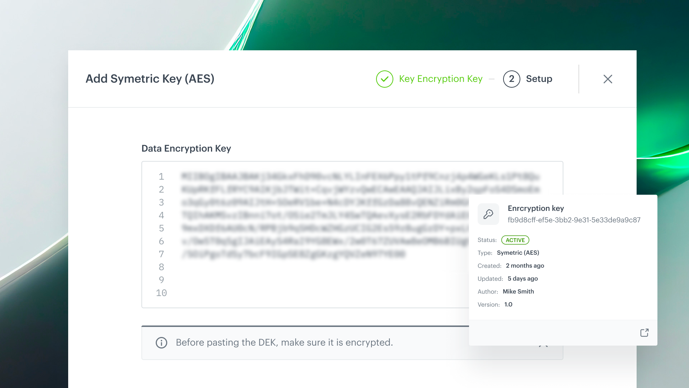Click line number 1 in the editor gutter
The height and width of the screenshot is (388, 689).
[161, 177]
